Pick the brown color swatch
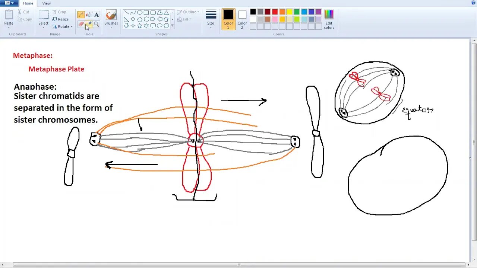Screen dimensions: 477x268 pos(268,19)
